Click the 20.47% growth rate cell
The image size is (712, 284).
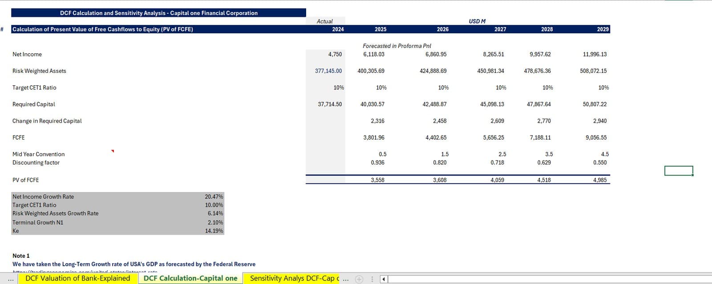(214, 197)
